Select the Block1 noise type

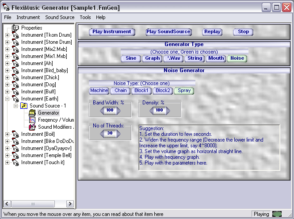(141, 91)
